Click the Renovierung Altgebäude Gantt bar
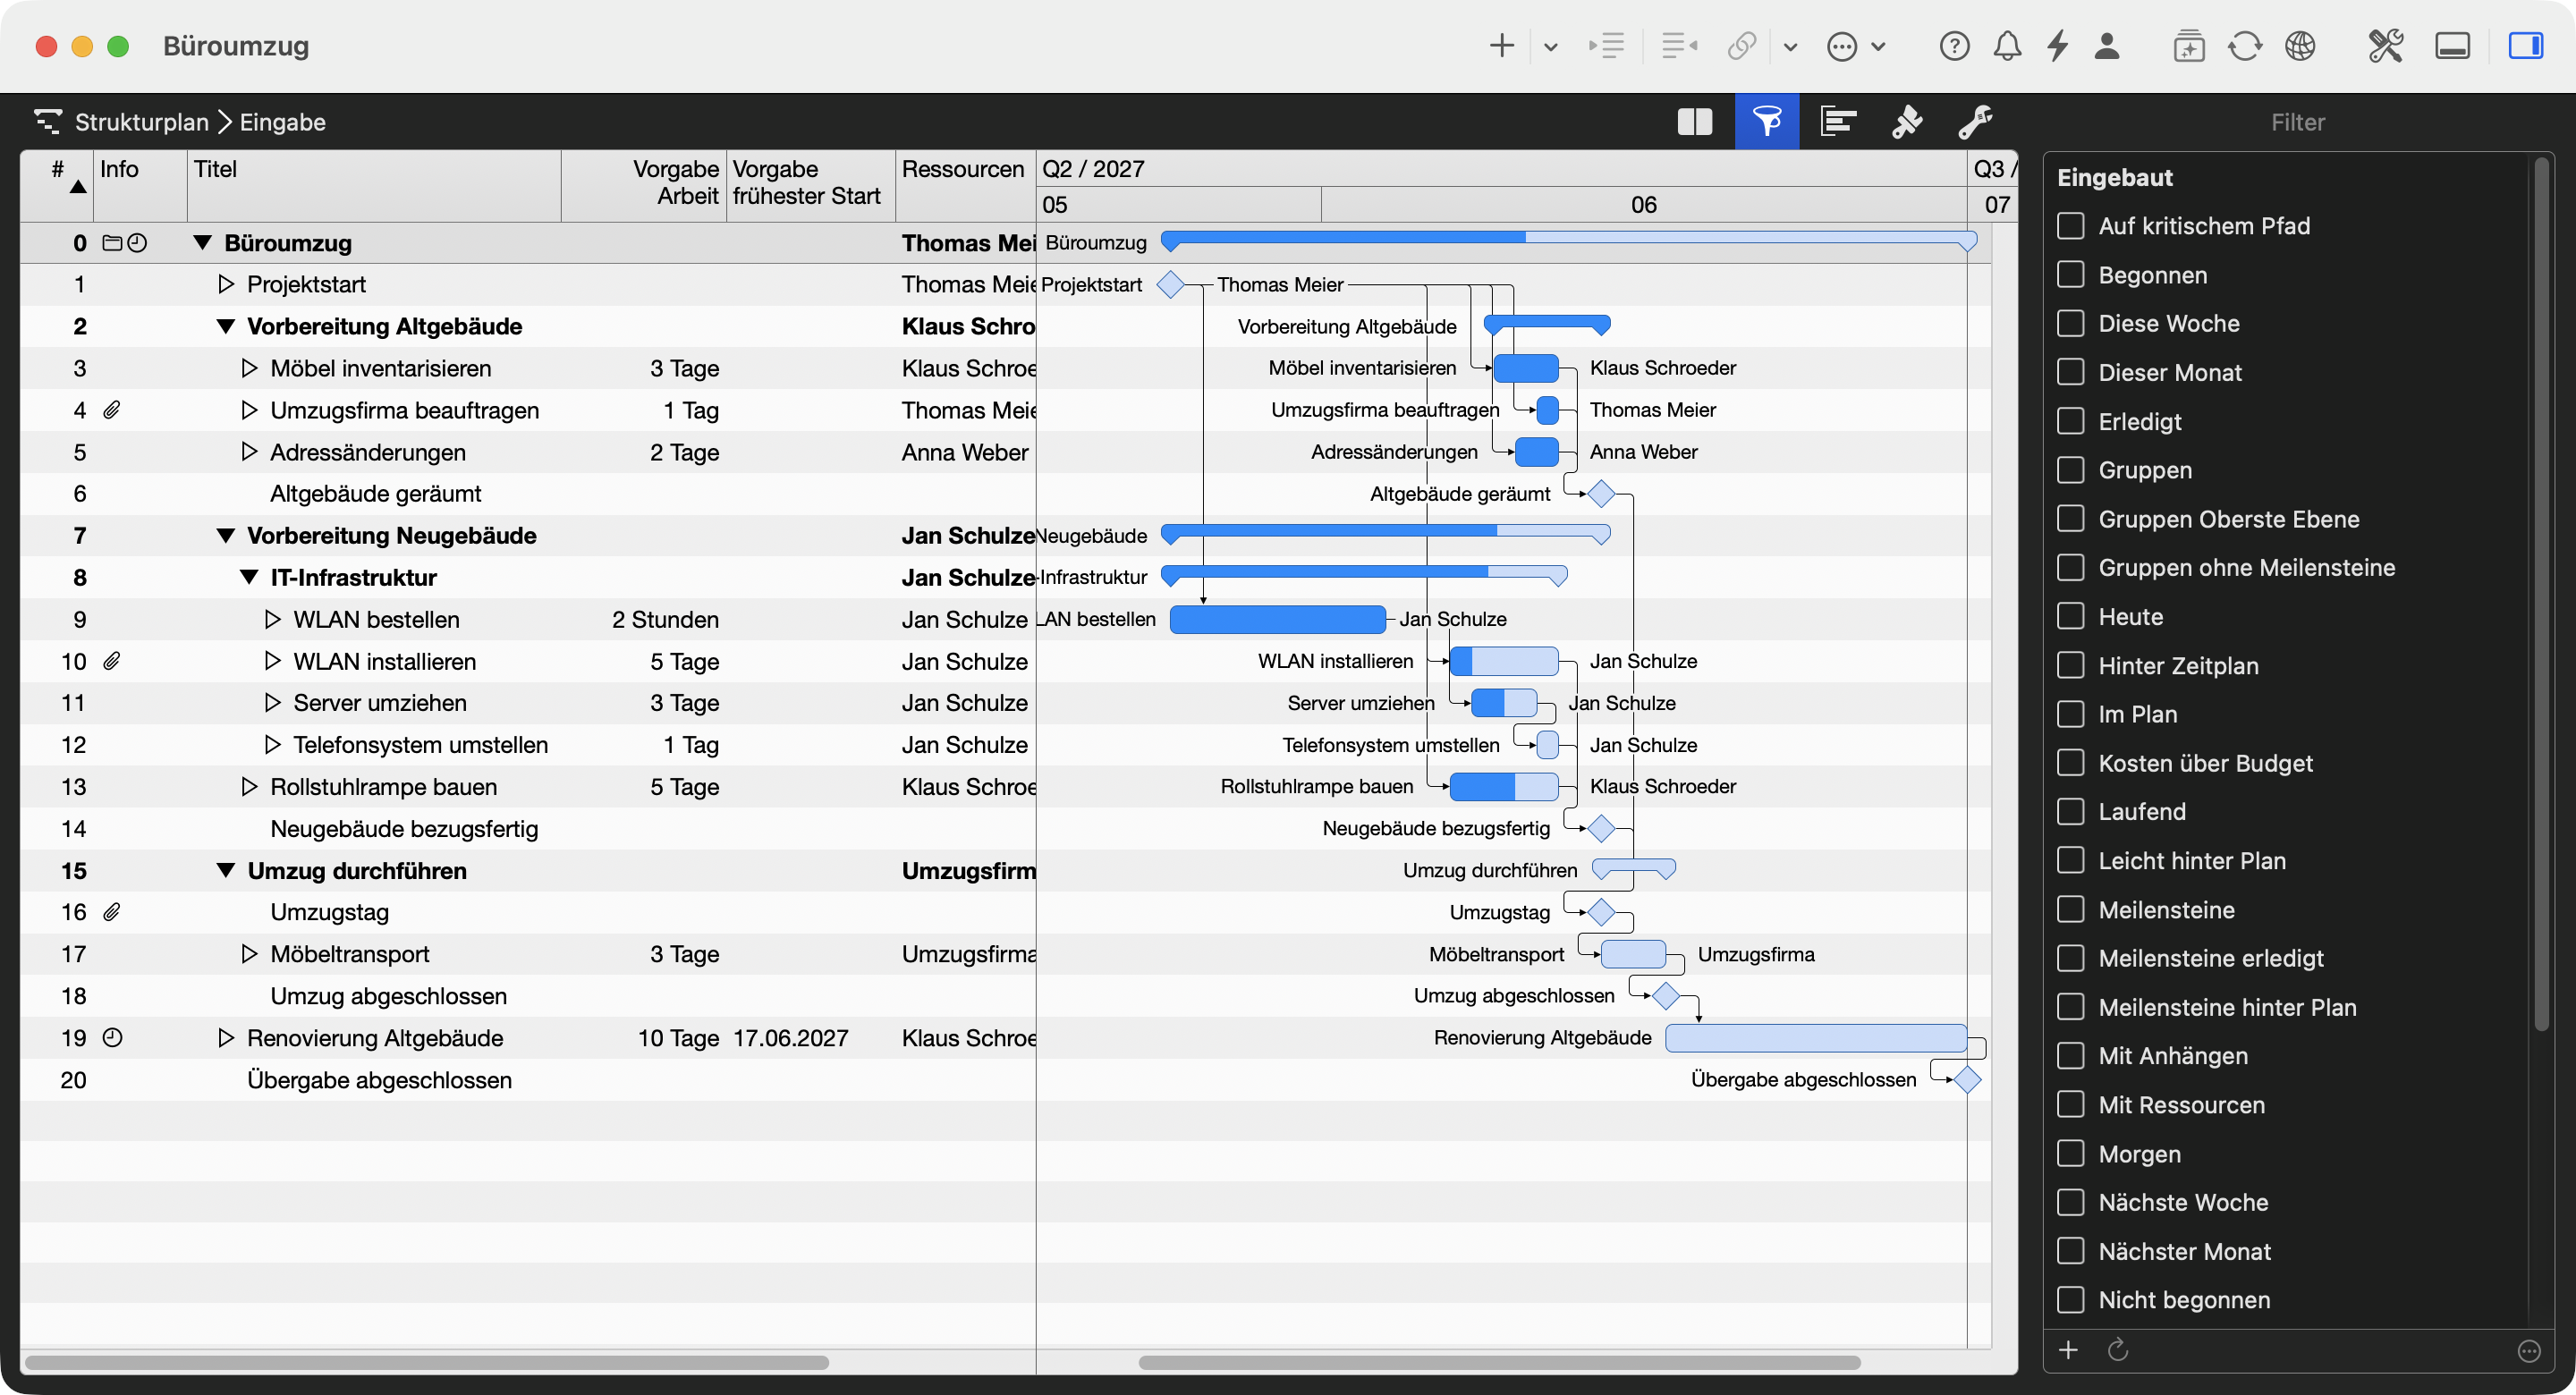This screenshot has width=2576, height=1395. point(1816,1038)
